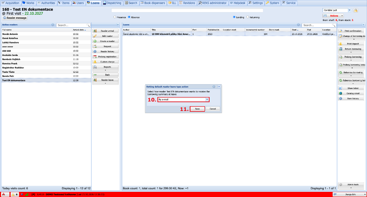Click the top barcode input field

point(187,10)
